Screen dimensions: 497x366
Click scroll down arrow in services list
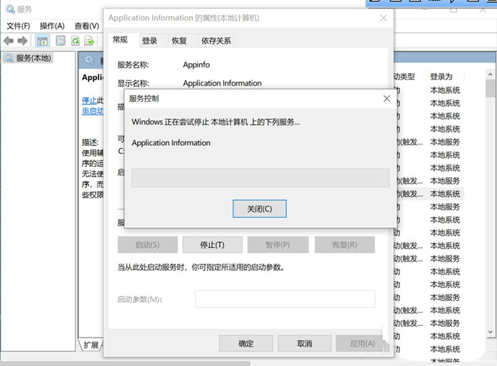pyautogui.click(x=490, y=332)
